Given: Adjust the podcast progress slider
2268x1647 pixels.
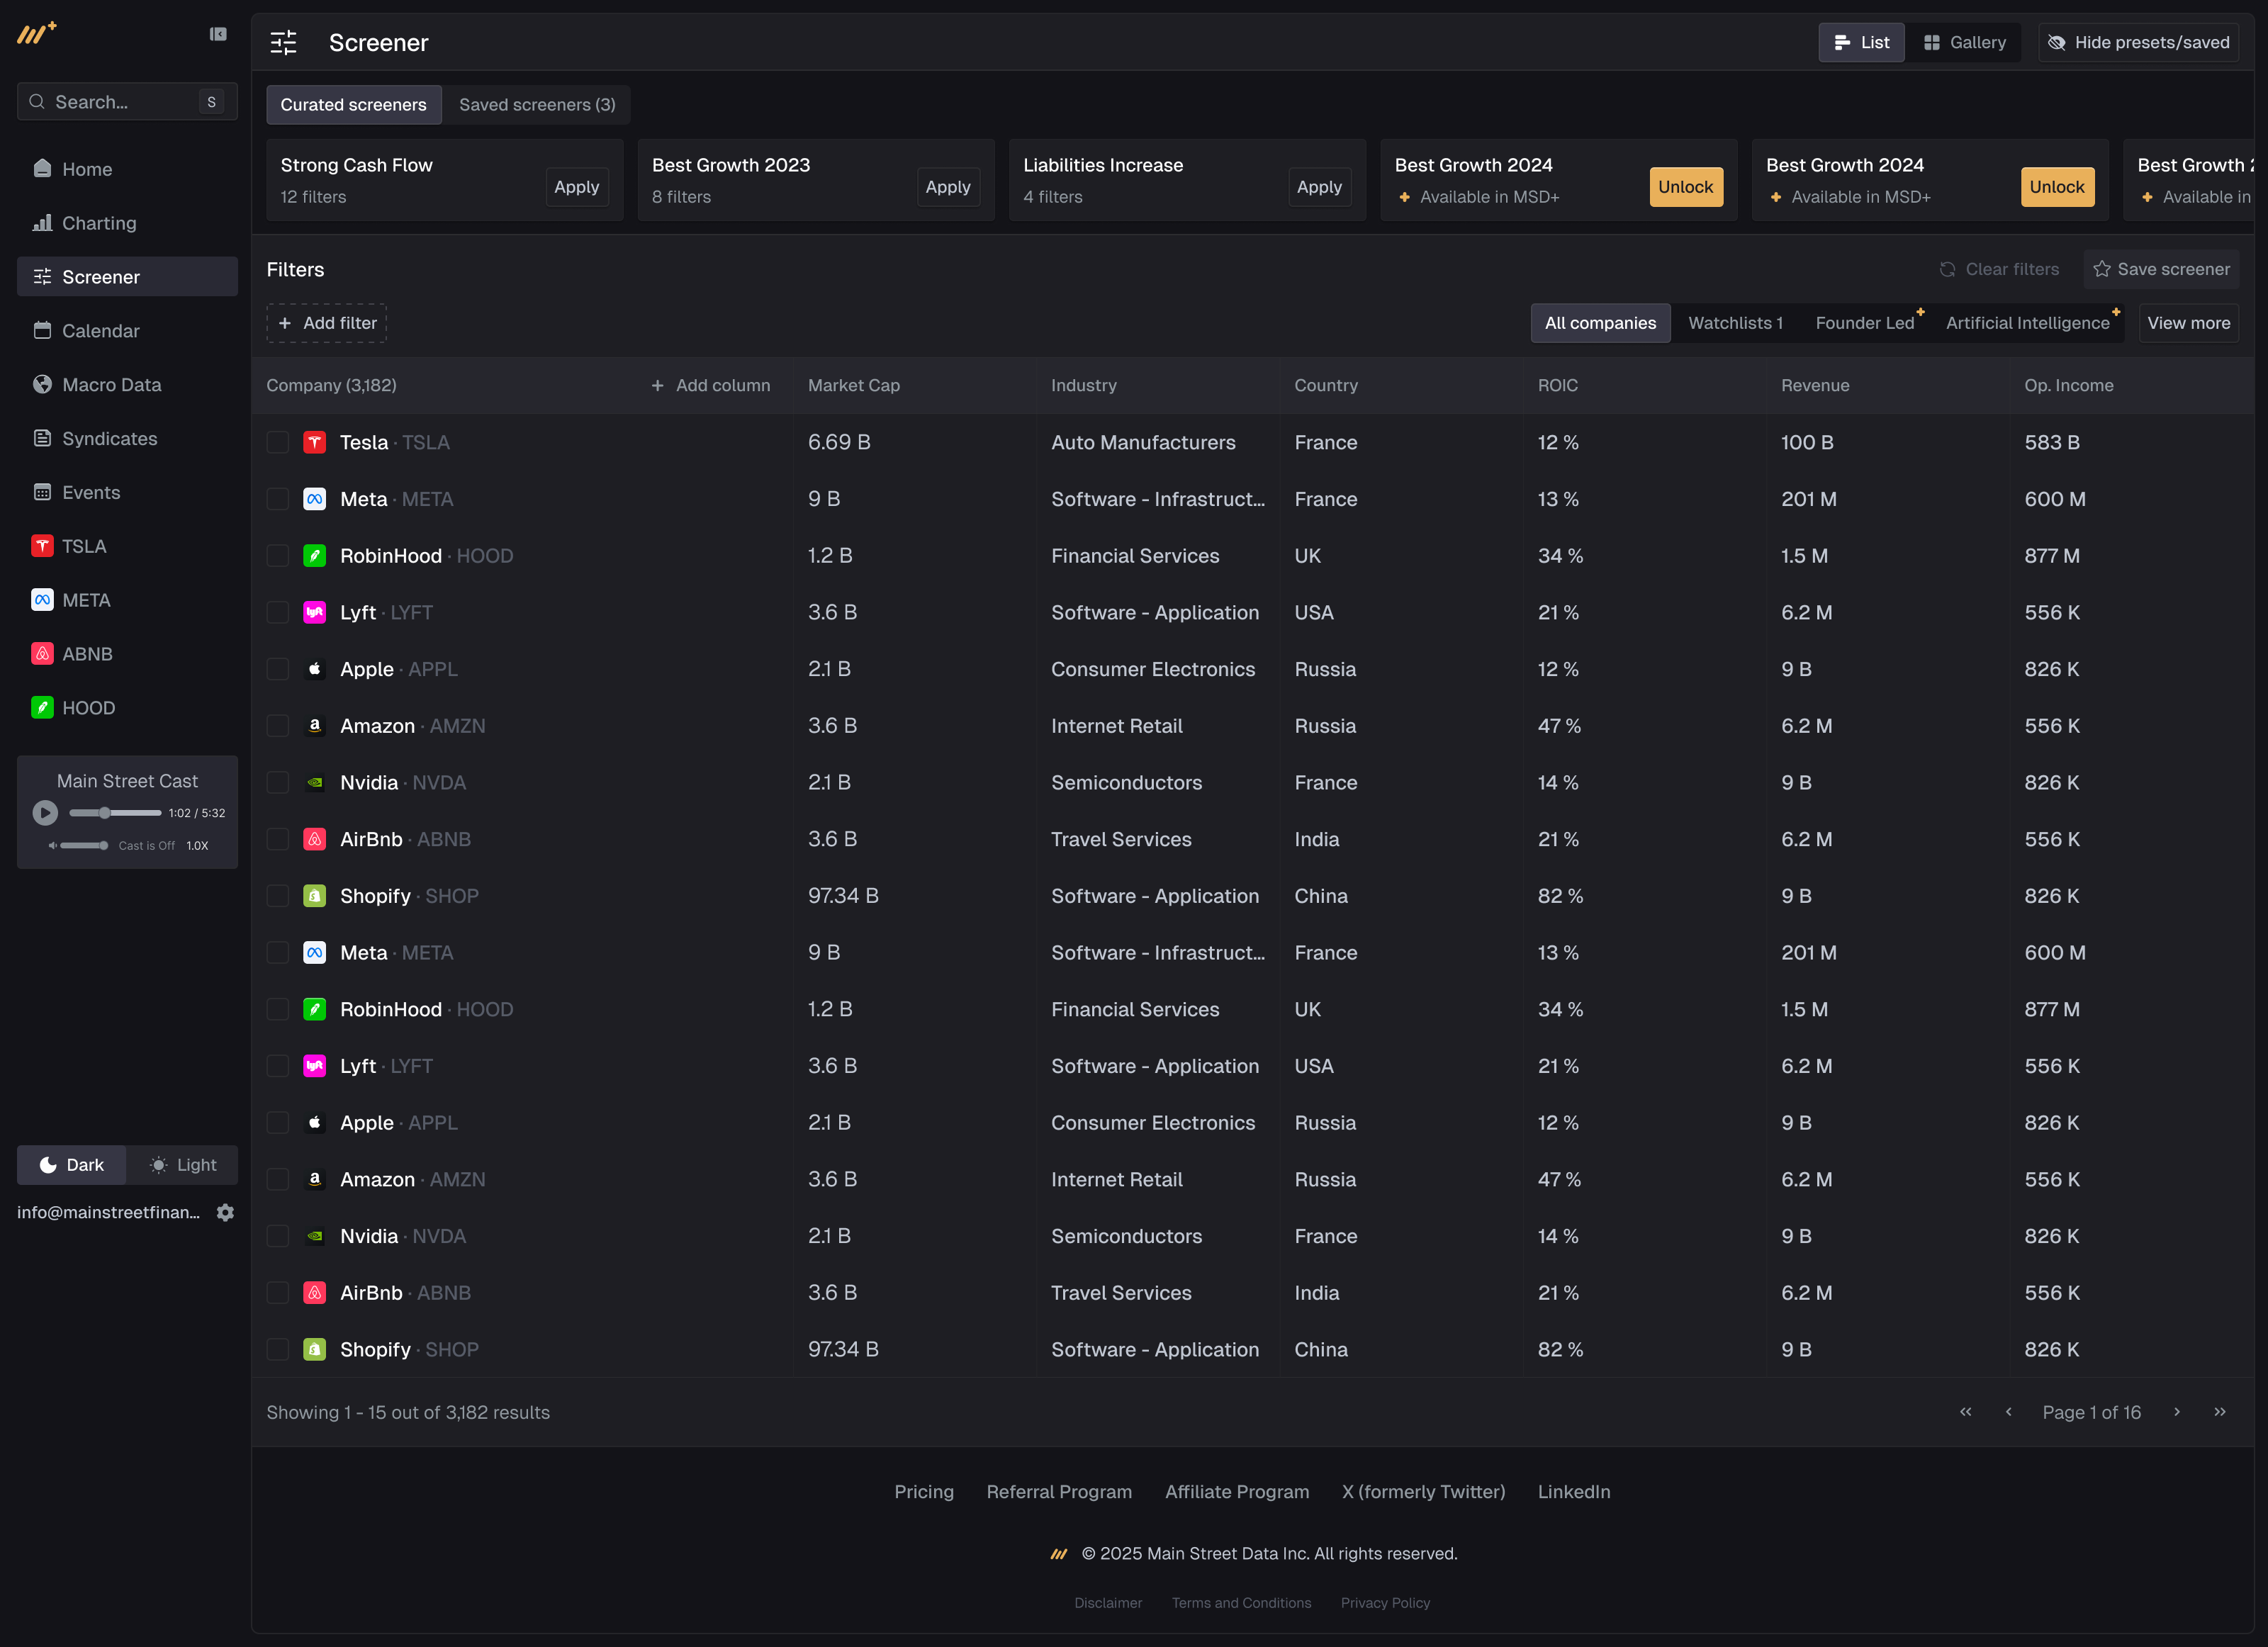Looking at the screenshot, I should click(105, 813).
